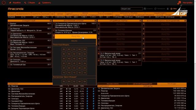
Task: Open the Coriolis logo home link
Action: (x=4, y=2)
